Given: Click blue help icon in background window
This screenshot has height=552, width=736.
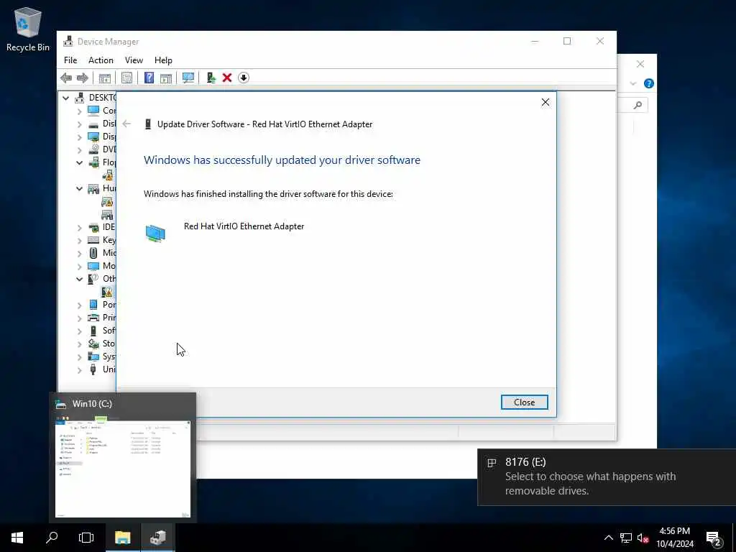Looking at the screenshot, I should pyautogui.click(x=649, y=83).
